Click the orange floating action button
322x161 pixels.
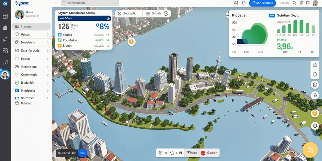[310, 150]
